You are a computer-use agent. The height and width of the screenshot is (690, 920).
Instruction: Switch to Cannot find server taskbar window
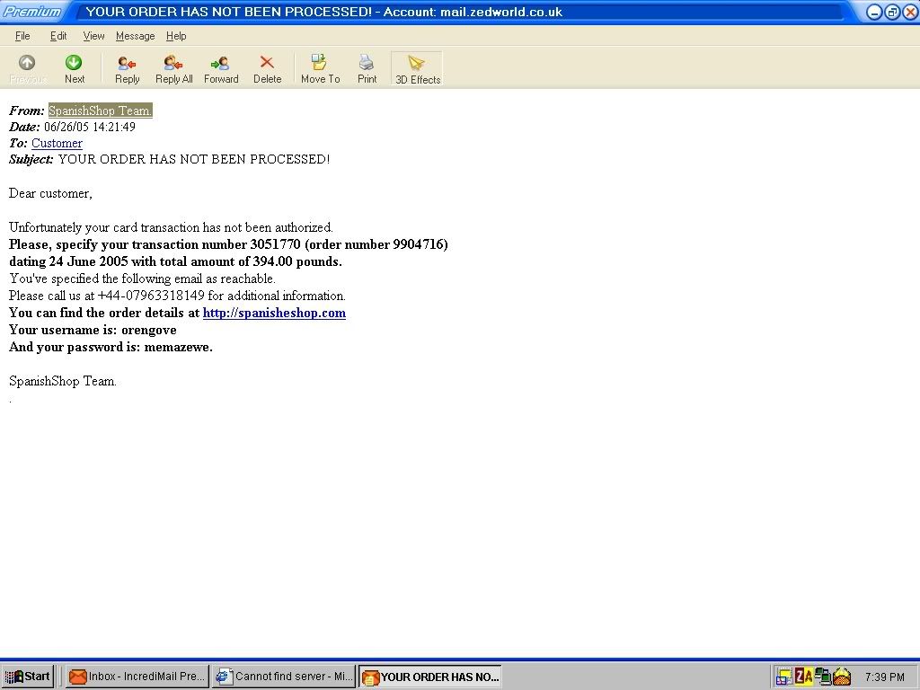[284, 677]
